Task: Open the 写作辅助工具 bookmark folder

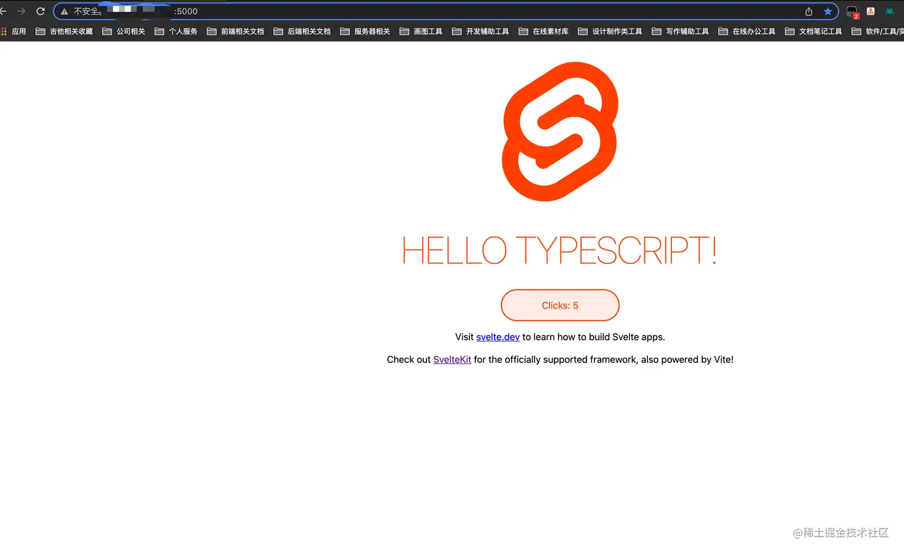Action: tap(680, 31)
